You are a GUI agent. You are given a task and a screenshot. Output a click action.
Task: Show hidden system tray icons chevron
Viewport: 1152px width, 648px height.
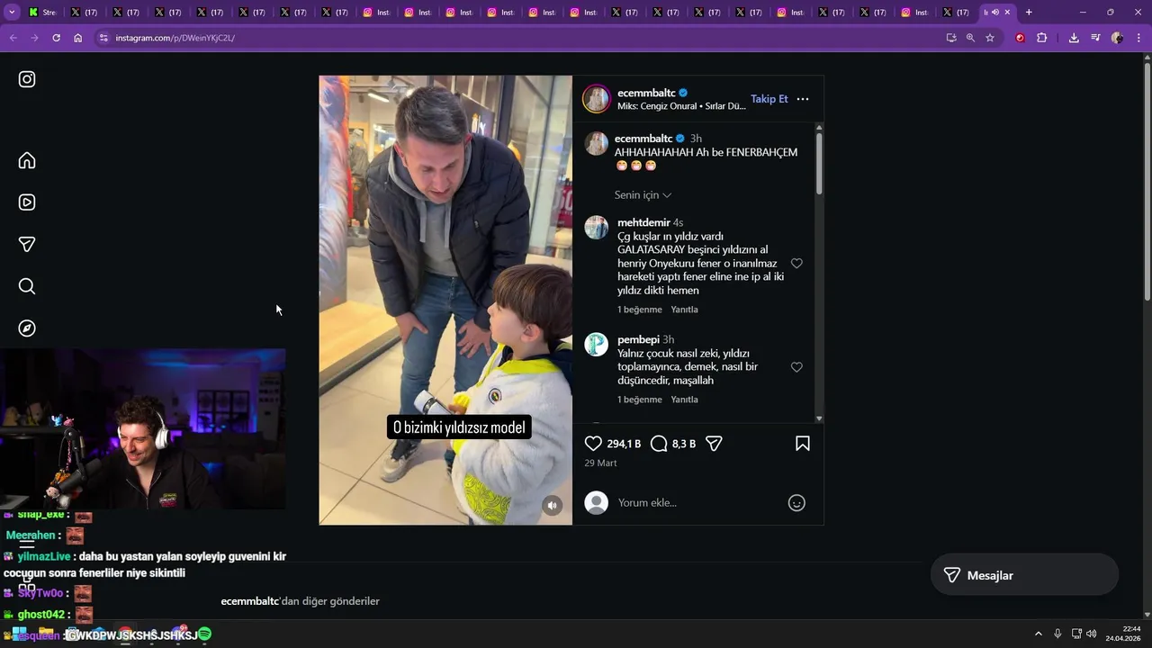click(x=1038, y=634)
